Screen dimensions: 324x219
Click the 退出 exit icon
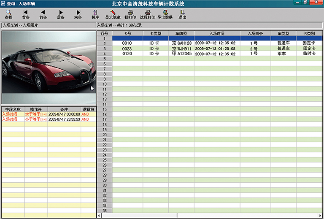(182, 14)
